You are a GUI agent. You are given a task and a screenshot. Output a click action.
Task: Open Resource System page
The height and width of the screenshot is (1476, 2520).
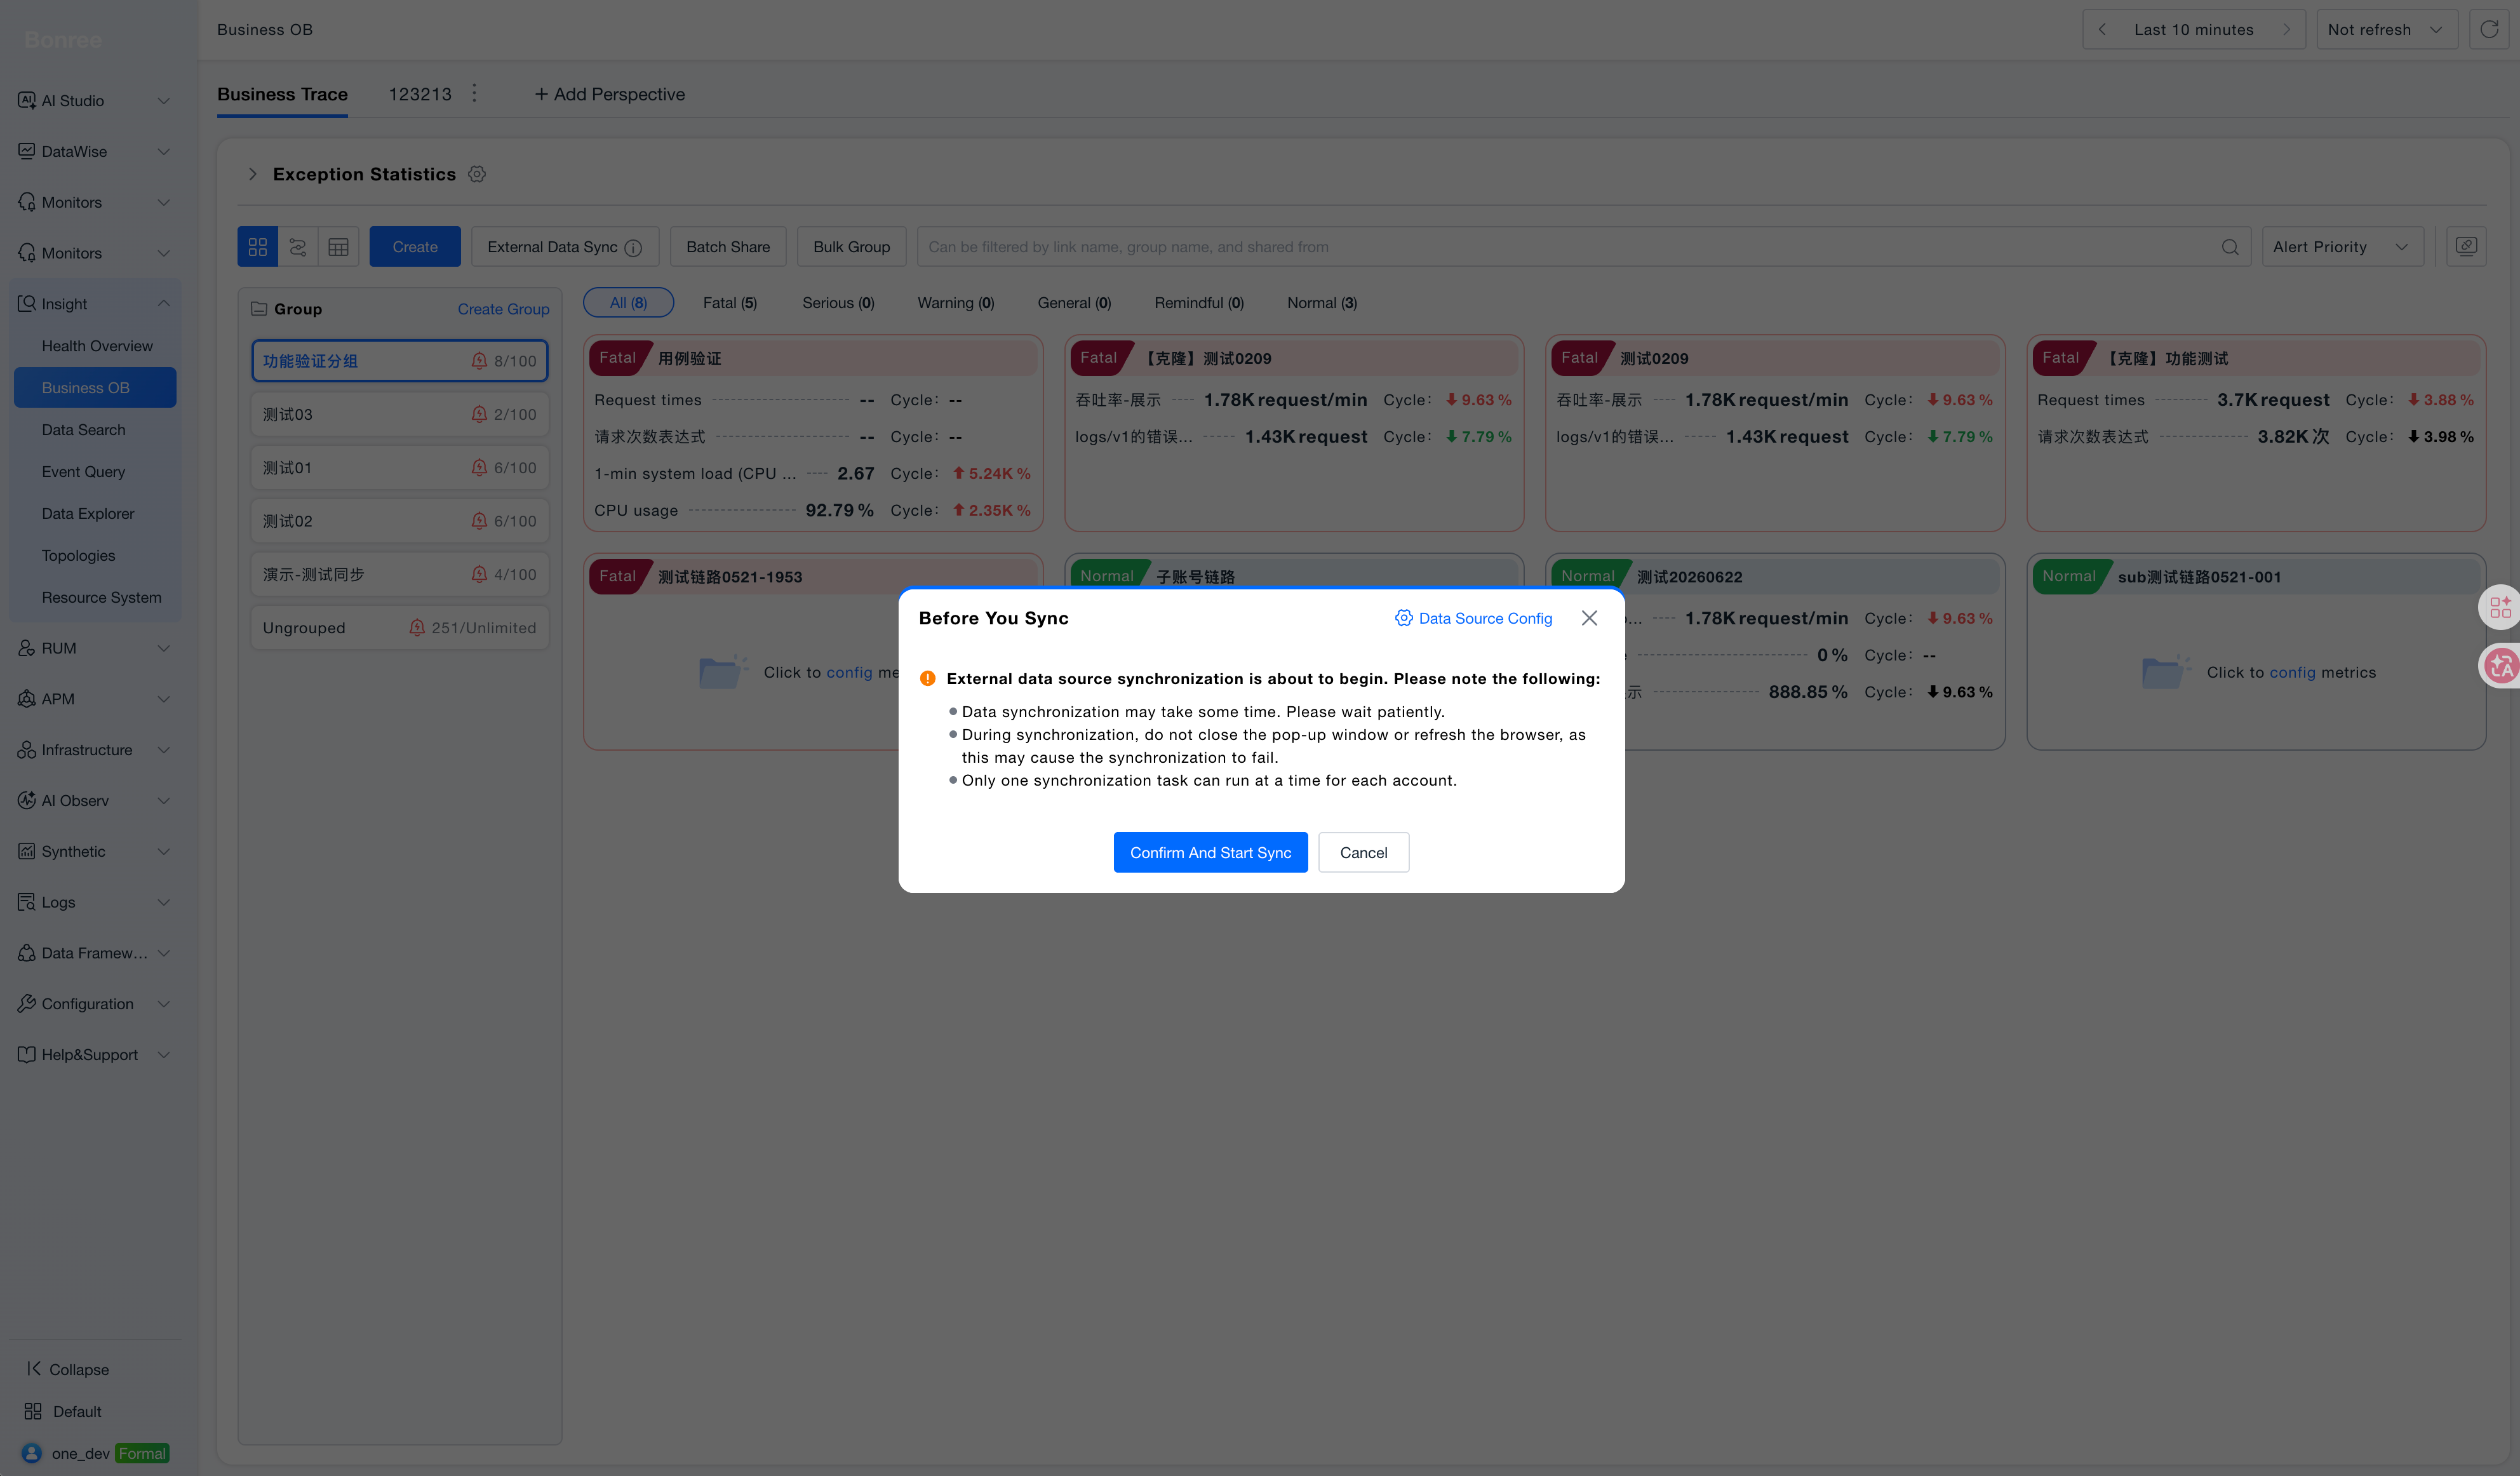(101, 597)
